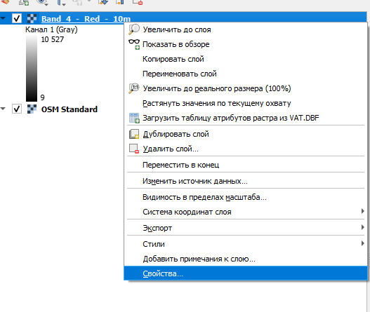Click the duplicate layer icon

click(134, 134)
